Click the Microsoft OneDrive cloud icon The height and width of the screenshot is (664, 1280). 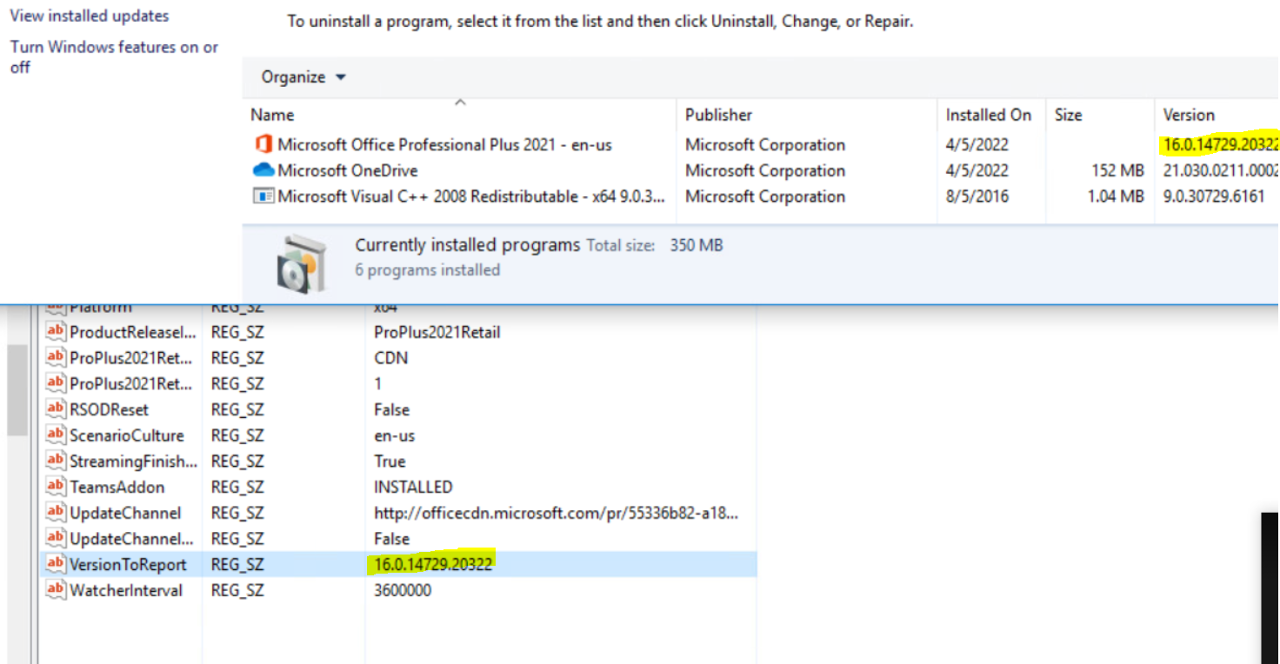[x=263, y=170]
